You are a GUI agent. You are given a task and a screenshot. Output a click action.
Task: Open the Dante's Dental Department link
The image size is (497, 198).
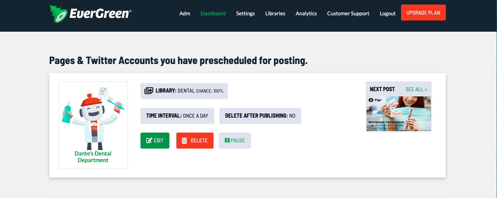(93, 157)
